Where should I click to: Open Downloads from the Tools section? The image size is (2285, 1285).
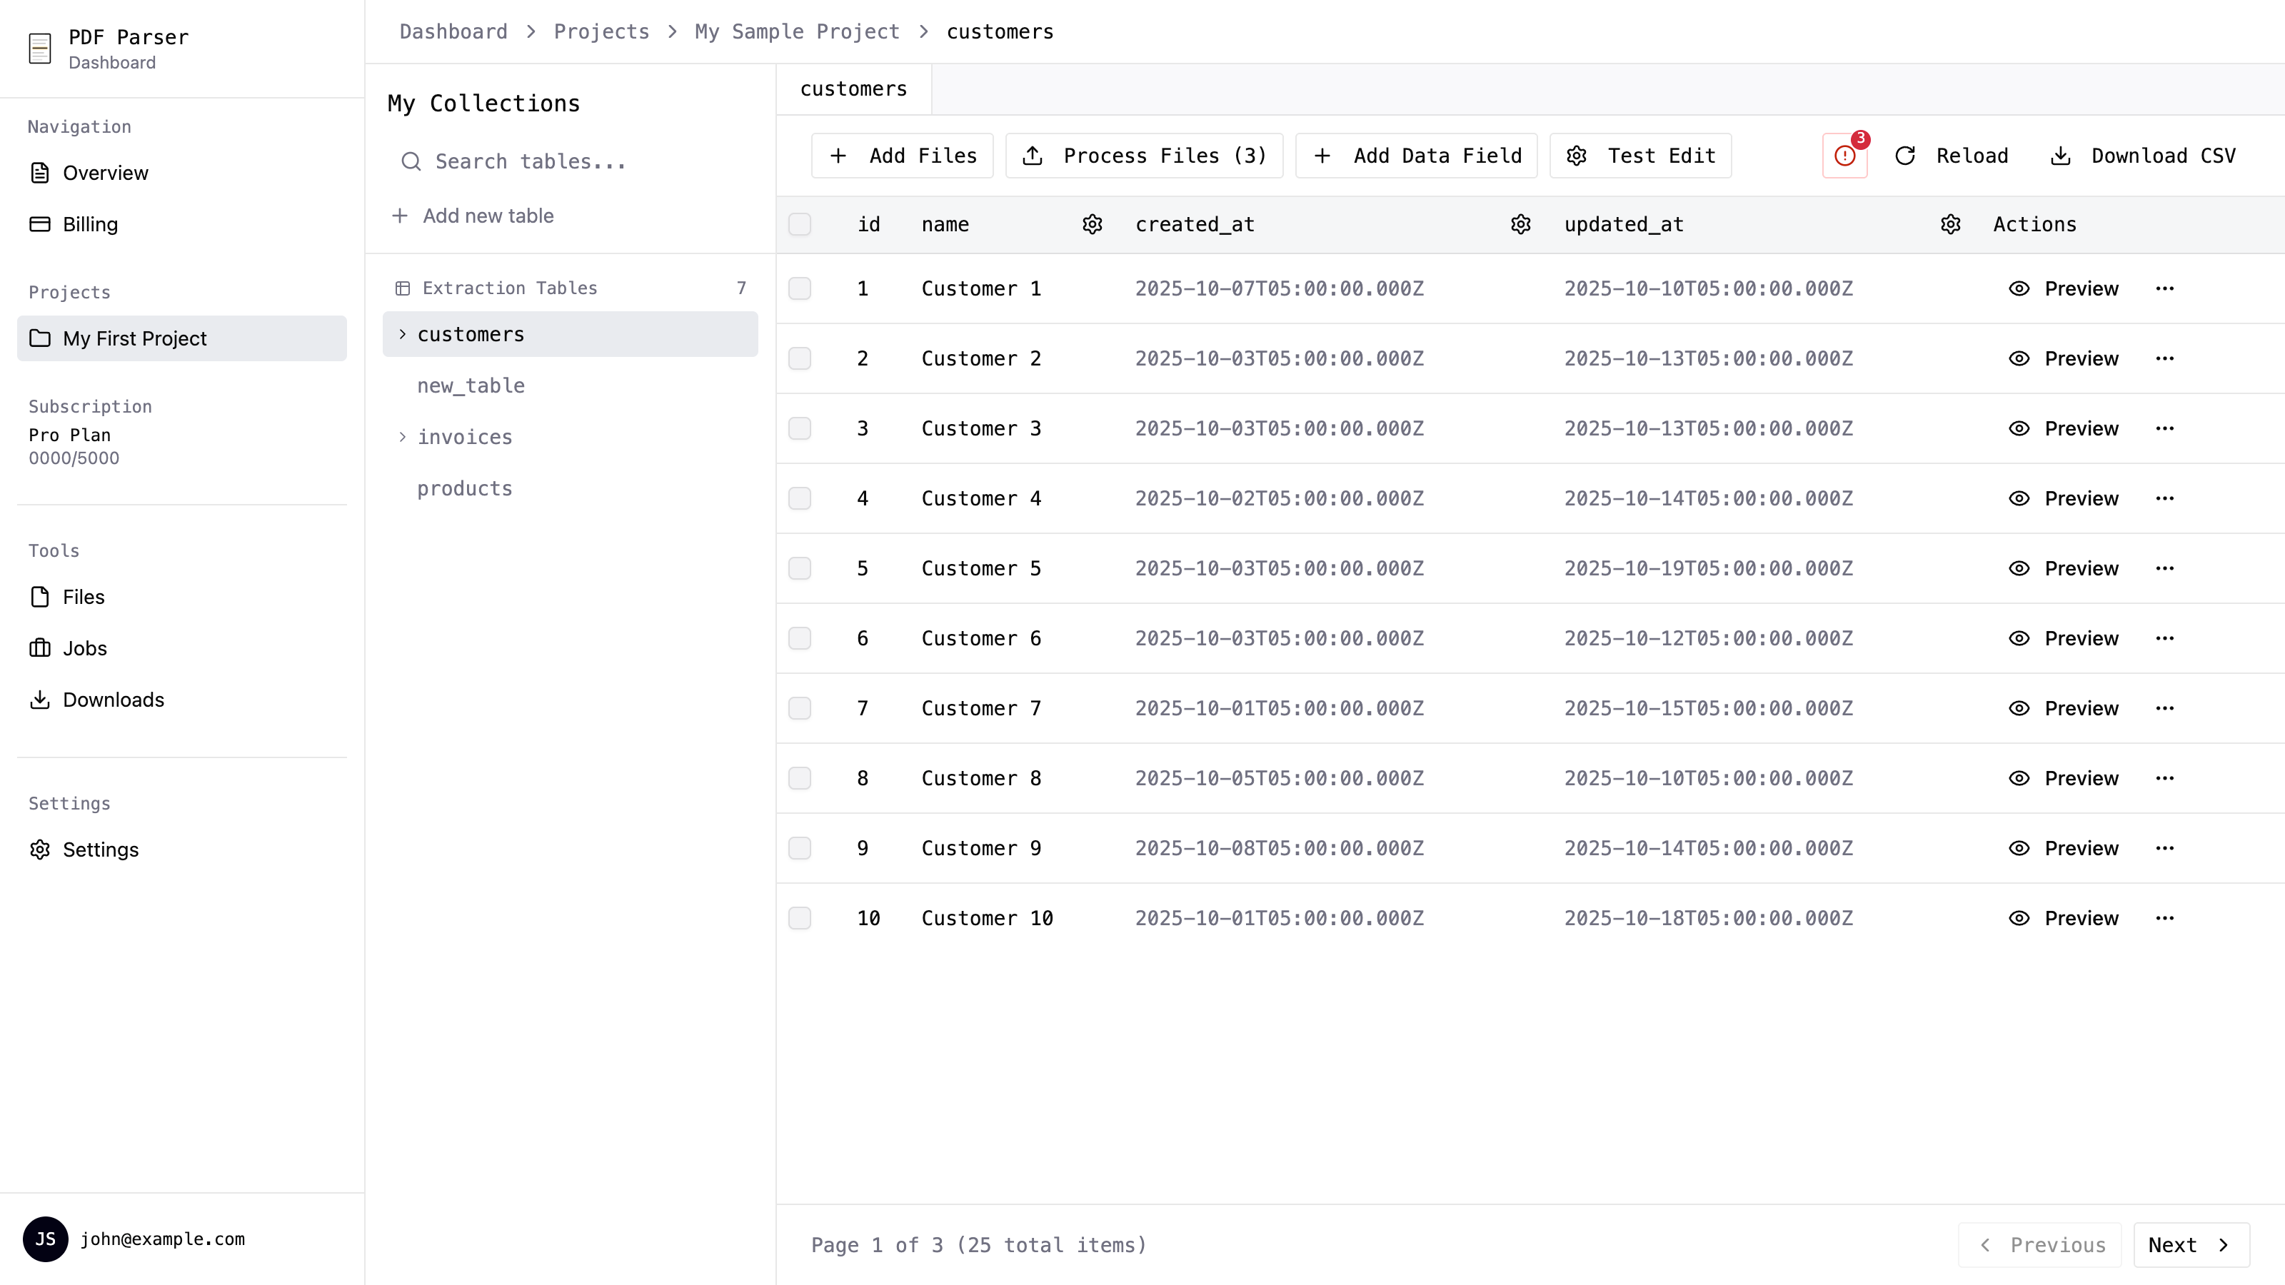tap(41, 700)
